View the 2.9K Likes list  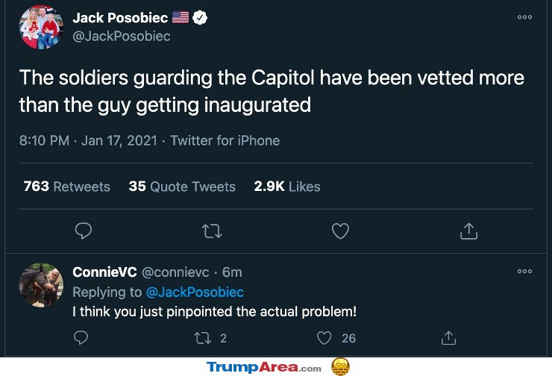[x=287, y=187]
